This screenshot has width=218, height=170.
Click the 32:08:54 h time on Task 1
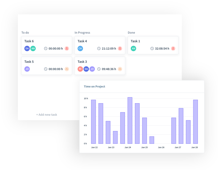point(162,49)
